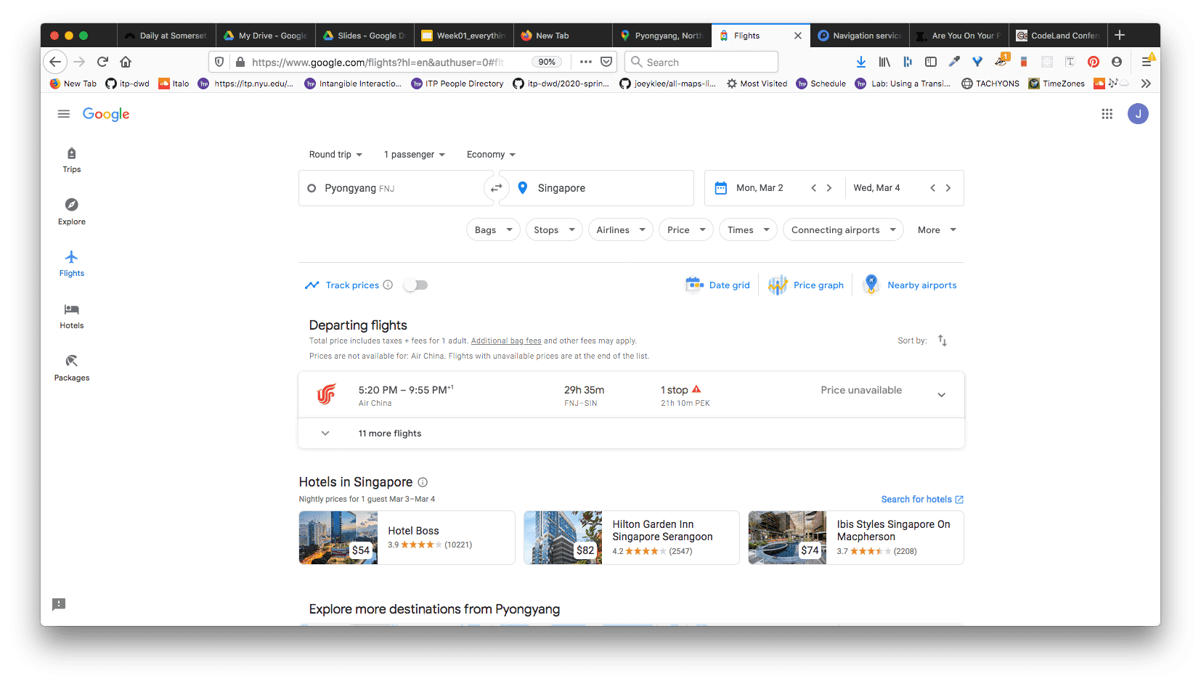Open the Google hamburger main menu

(x=64, y=114)
